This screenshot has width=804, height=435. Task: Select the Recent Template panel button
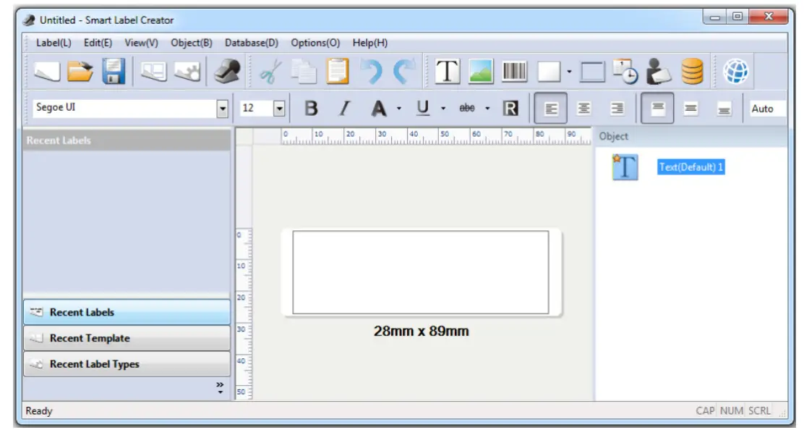(x=127, y=338)
